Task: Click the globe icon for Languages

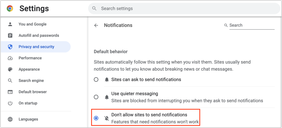Action: [10, 119]
